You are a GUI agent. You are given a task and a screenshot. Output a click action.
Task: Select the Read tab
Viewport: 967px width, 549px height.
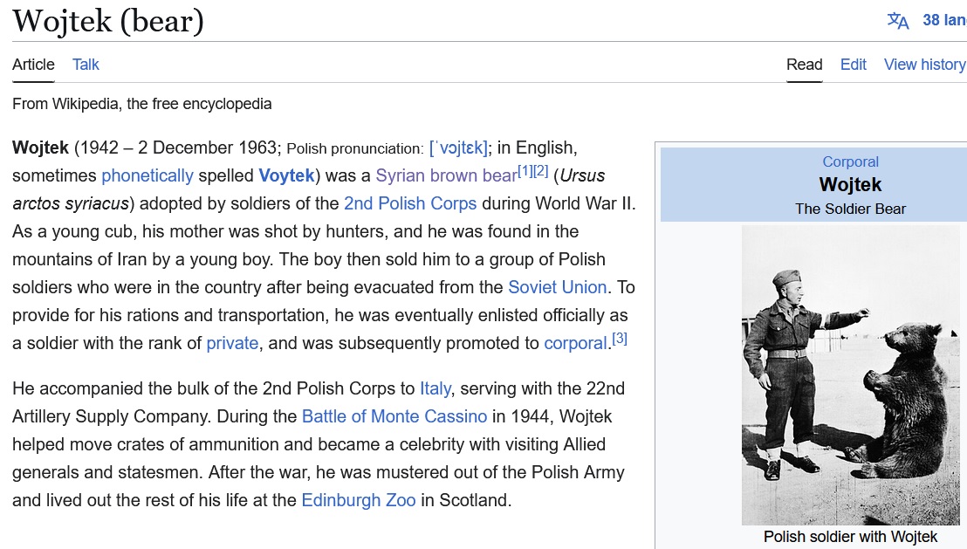tap(804, 65)
